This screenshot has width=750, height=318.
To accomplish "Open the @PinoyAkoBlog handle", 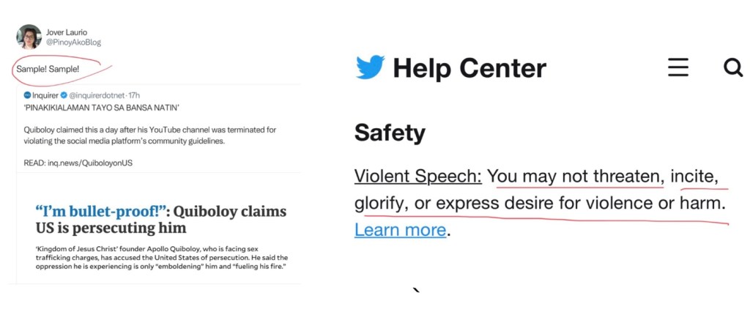I will click(x=74, y=42).
